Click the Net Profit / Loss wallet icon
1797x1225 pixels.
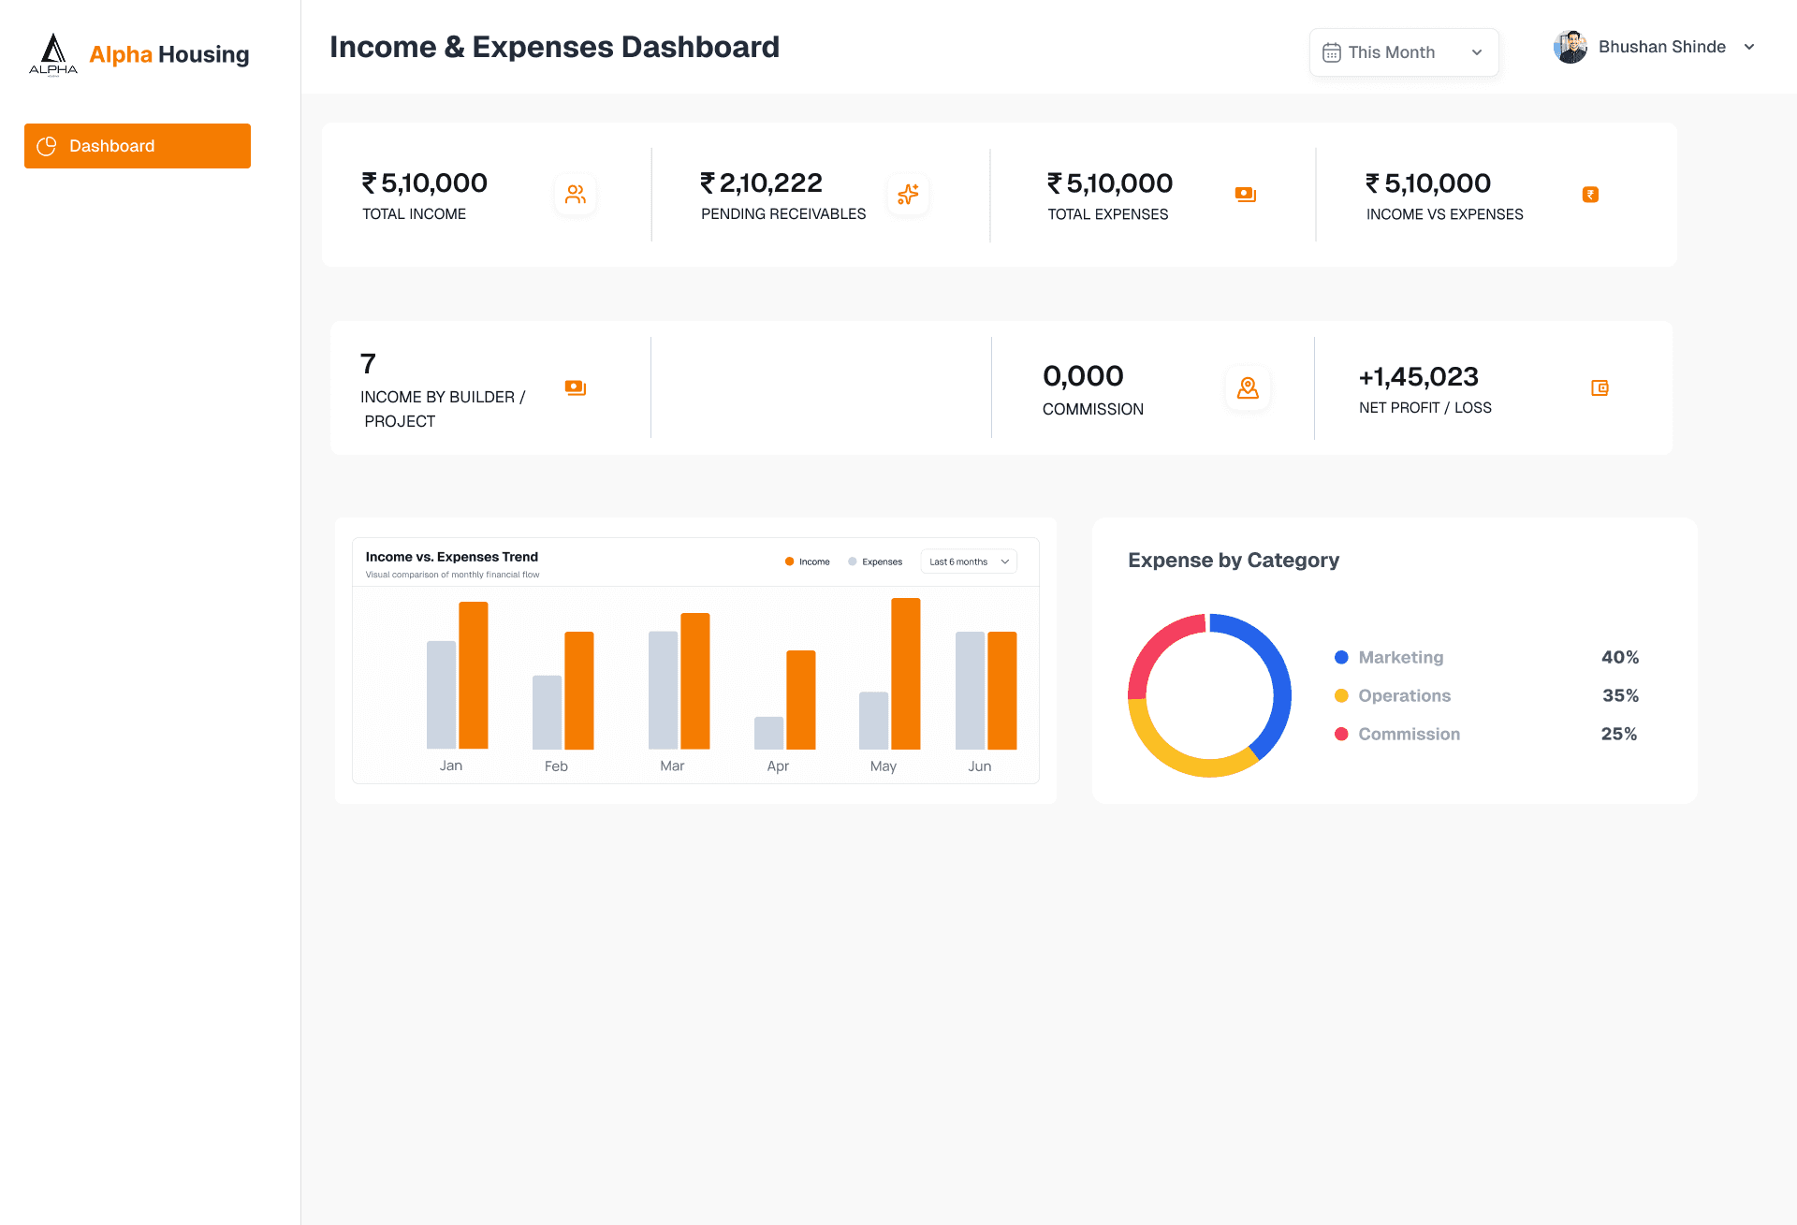click(1600, 387)
